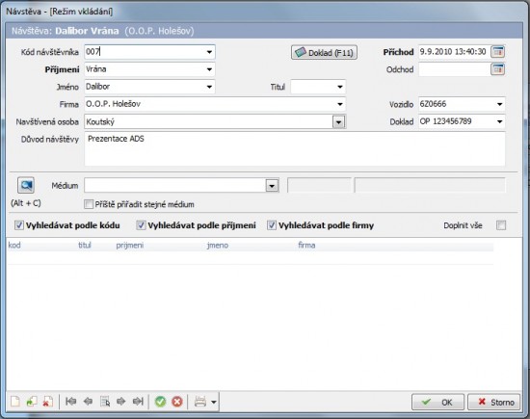Screen dimensions: 530x419
Task: Click the printer icon in toolbar
Action: coord(200,402)
